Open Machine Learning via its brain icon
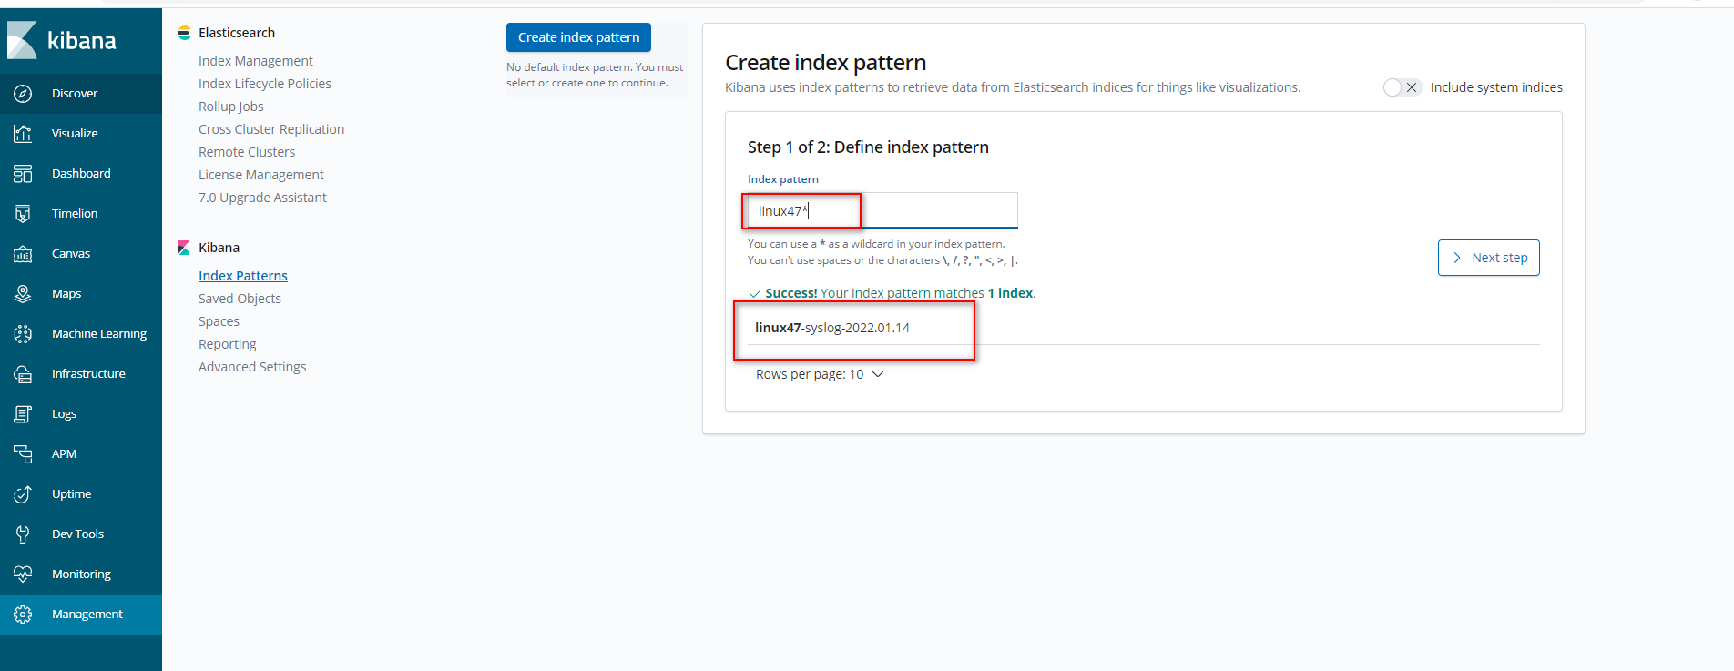 (x=23, y=333)
